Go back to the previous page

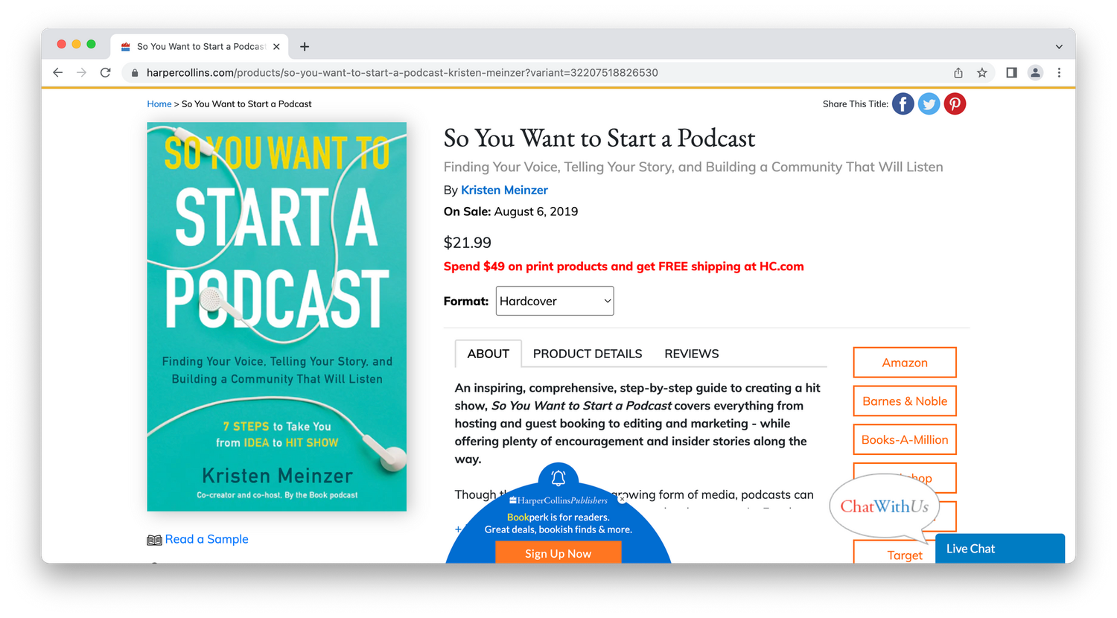tap(58, 72)
